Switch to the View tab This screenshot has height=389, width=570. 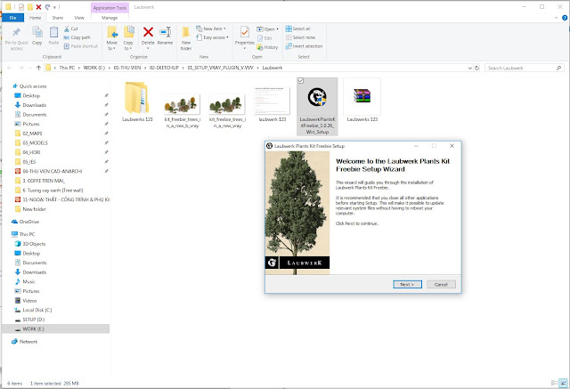click(x=79, y=18)
